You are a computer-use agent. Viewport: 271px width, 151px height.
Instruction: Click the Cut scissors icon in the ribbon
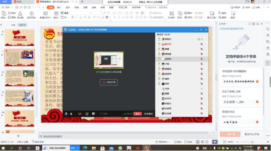9,13
